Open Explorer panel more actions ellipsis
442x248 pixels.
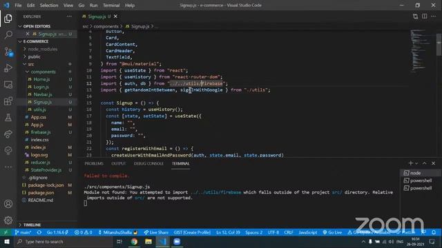(69, 17)
